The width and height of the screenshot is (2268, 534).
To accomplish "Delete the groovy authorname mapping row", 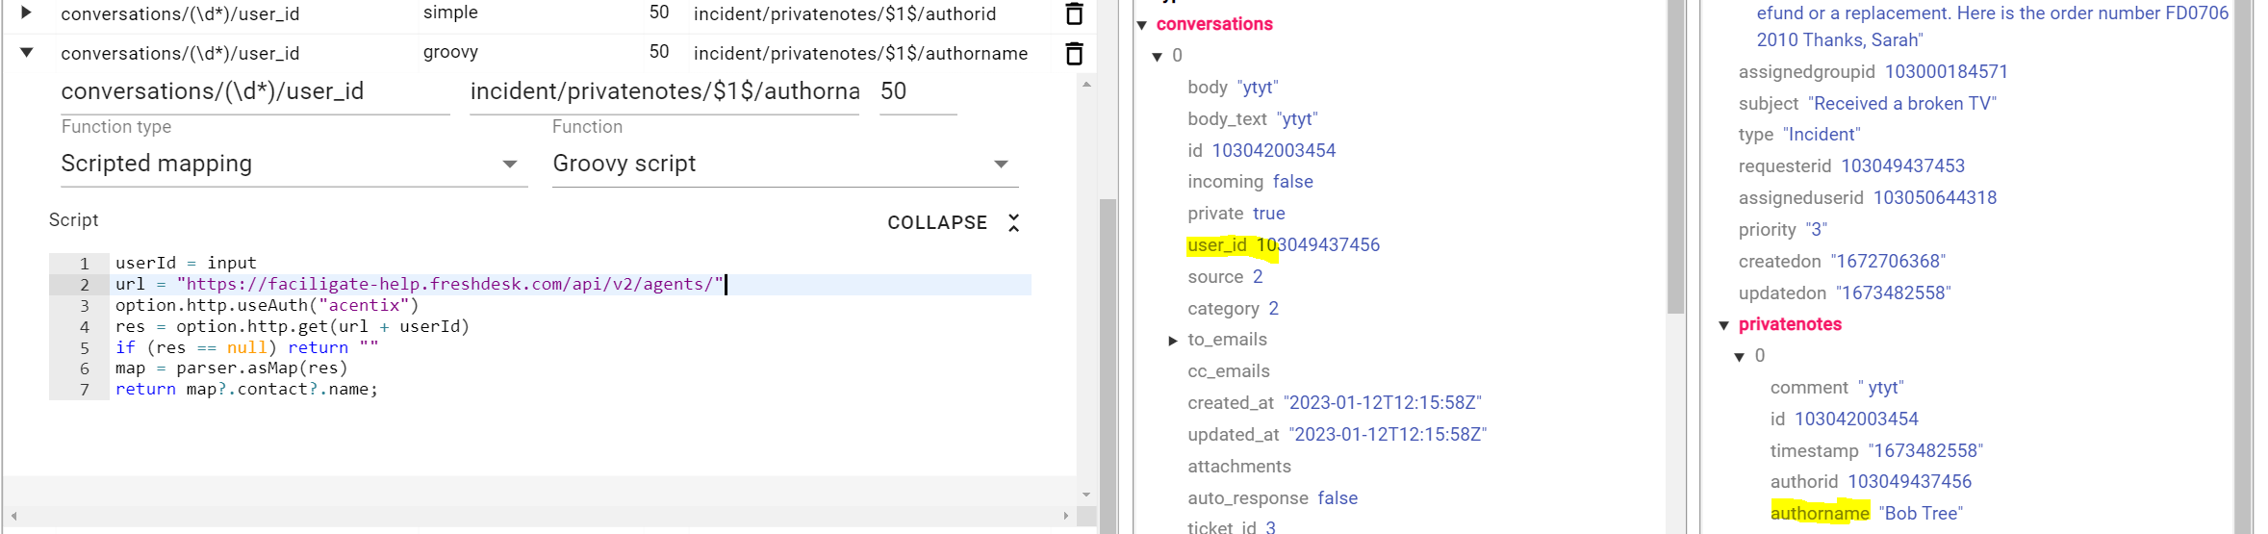I will click(x=1074, y=54).
